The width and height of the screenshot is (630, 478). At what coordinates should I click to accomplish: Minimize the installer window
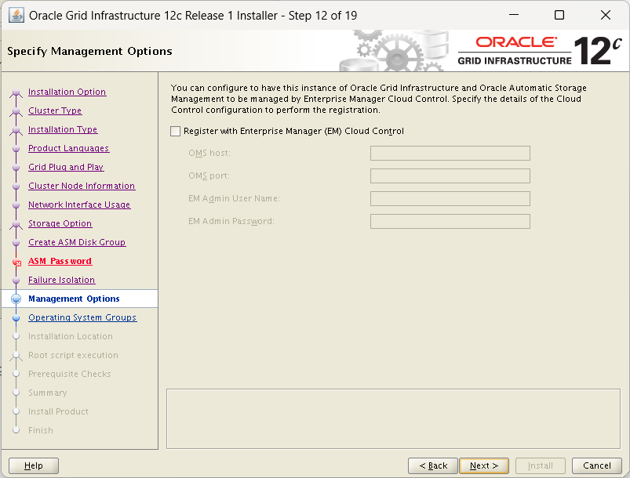click(x=514, y=15)
